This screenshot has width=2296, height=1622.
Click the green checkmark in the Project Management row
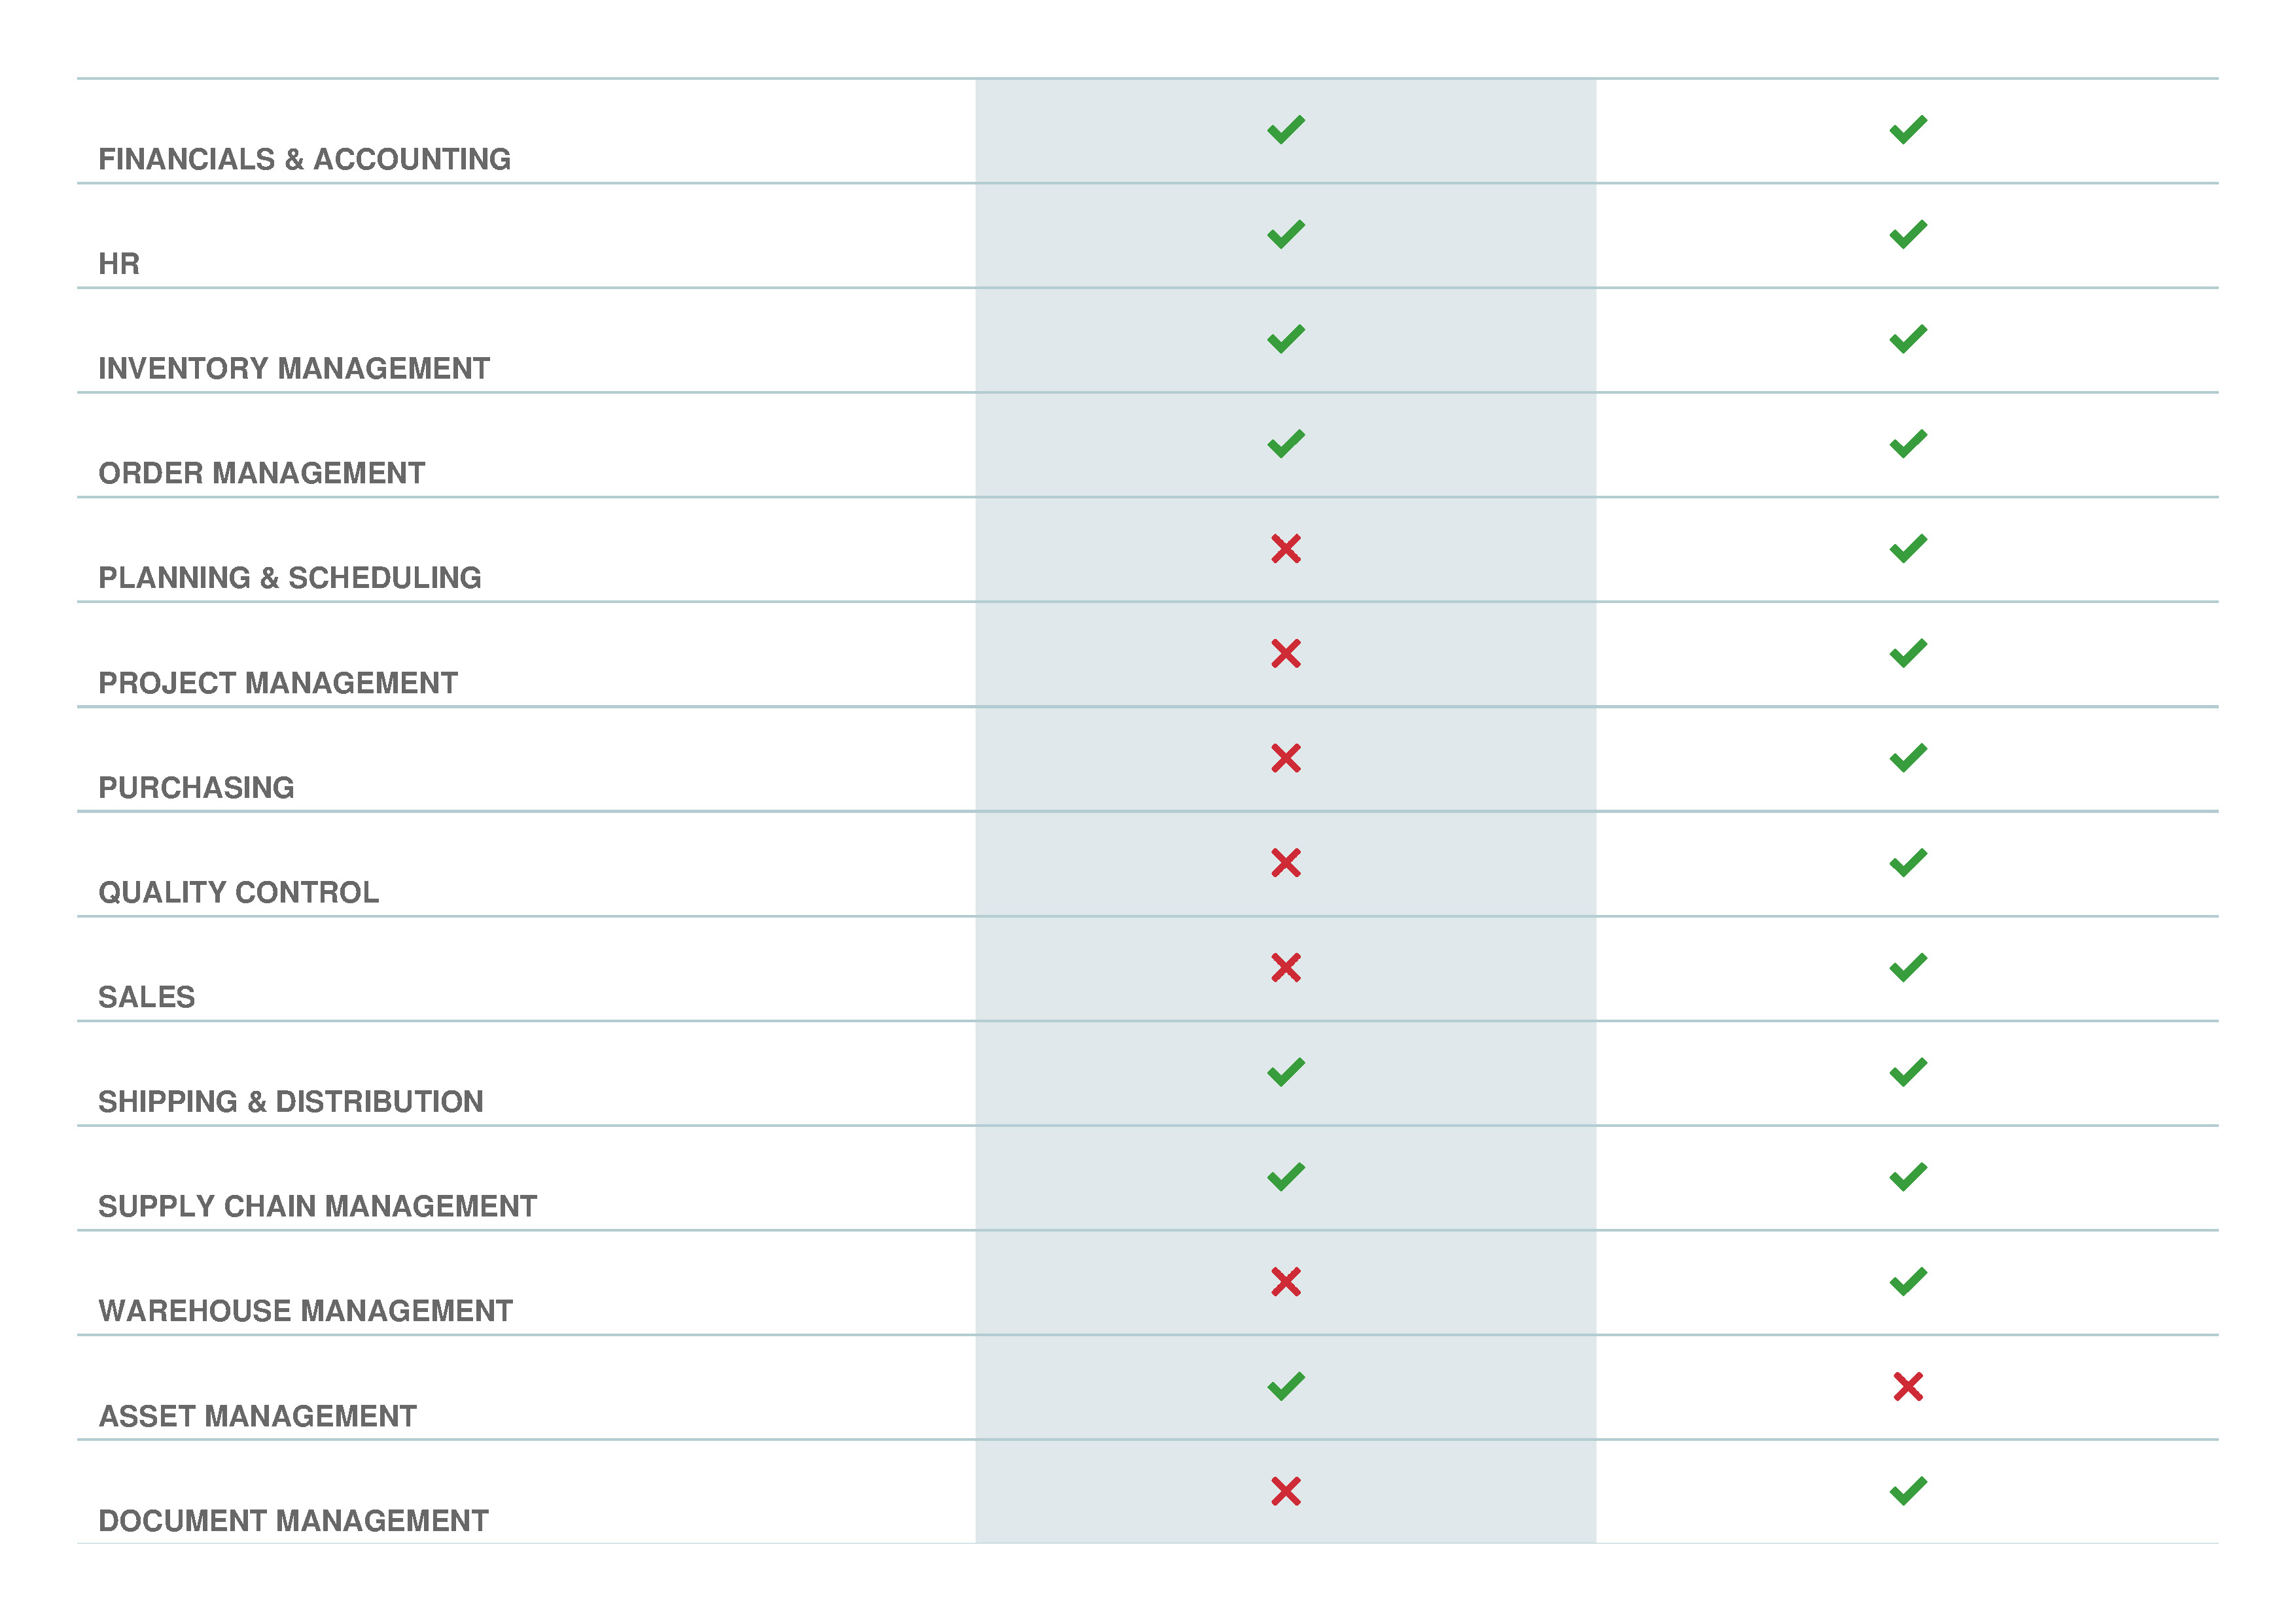pos(1907,653)
